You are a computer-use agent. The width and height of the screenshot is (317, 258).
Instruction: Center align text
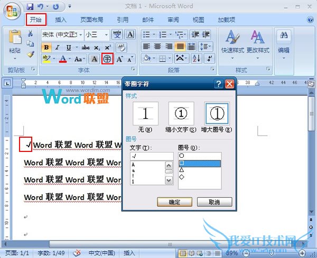157,46
